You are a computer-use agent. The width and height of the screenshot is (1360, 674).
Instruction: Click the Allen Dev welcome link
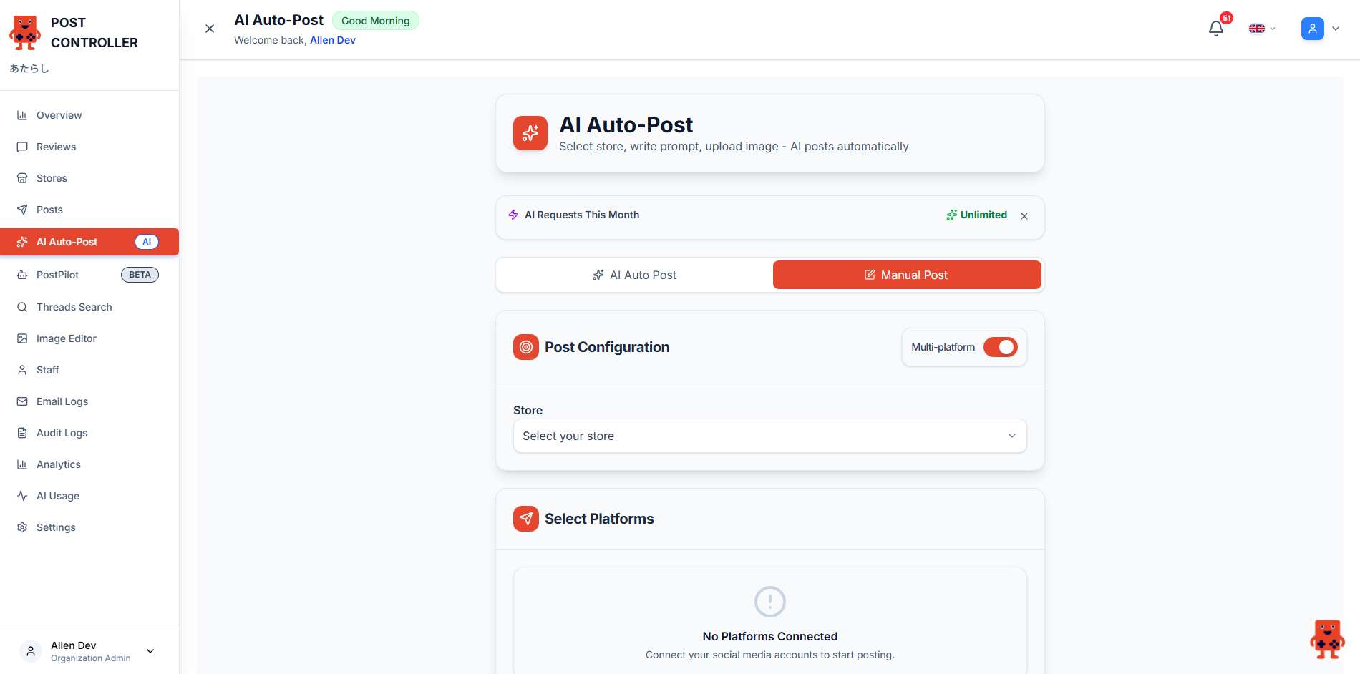coord(332,40)
